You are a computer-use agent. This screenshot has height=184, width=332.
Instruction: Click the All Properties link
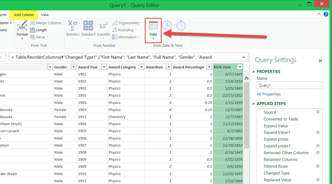(268, 94)
